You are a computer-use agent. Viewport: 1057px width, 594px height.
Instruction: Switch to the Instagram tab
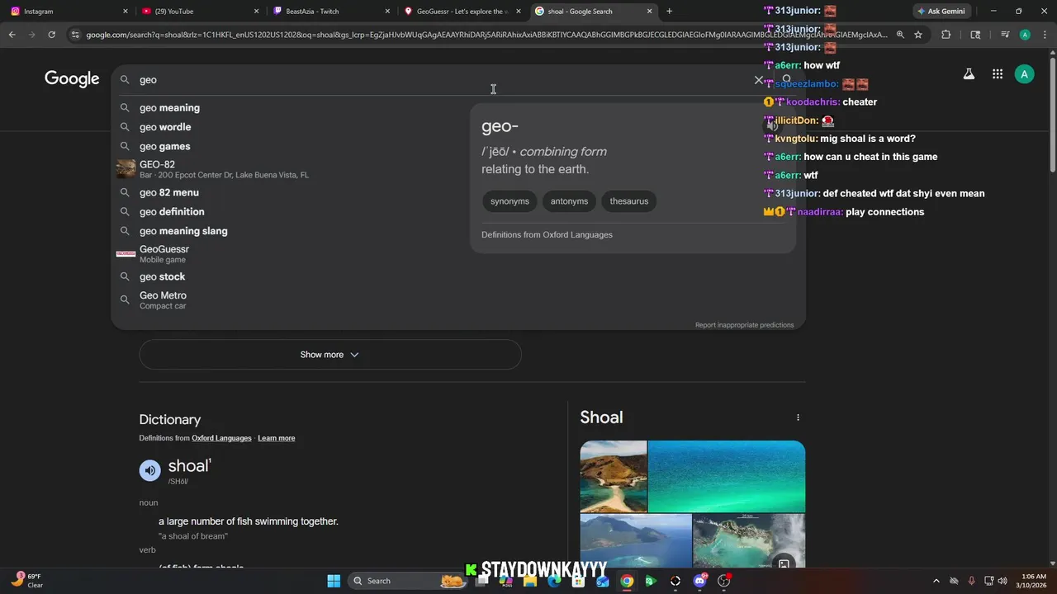click(x=66, y=12)
